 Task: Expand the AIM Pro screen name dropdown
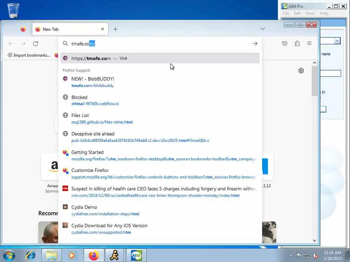coord(337,41)
